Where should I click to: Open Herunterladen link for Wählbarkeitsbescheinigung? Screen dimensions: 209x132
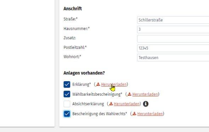145,94
